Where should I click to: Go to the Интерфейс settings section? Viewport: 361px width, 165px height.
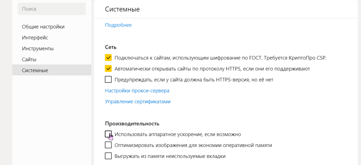pyautogui.click(x=35, y=37)
